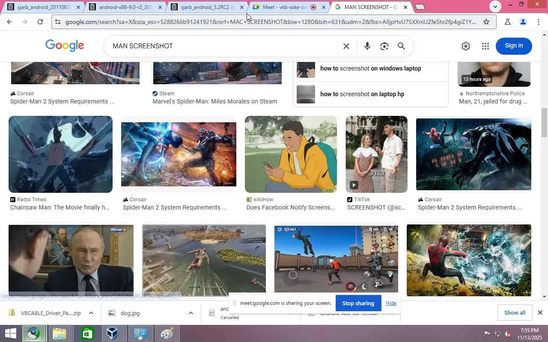Image resolution: width=548 pixels, height=342 pixels.
Task: Open VirtualBox from the taskbar
Action: tap(113, 333)
